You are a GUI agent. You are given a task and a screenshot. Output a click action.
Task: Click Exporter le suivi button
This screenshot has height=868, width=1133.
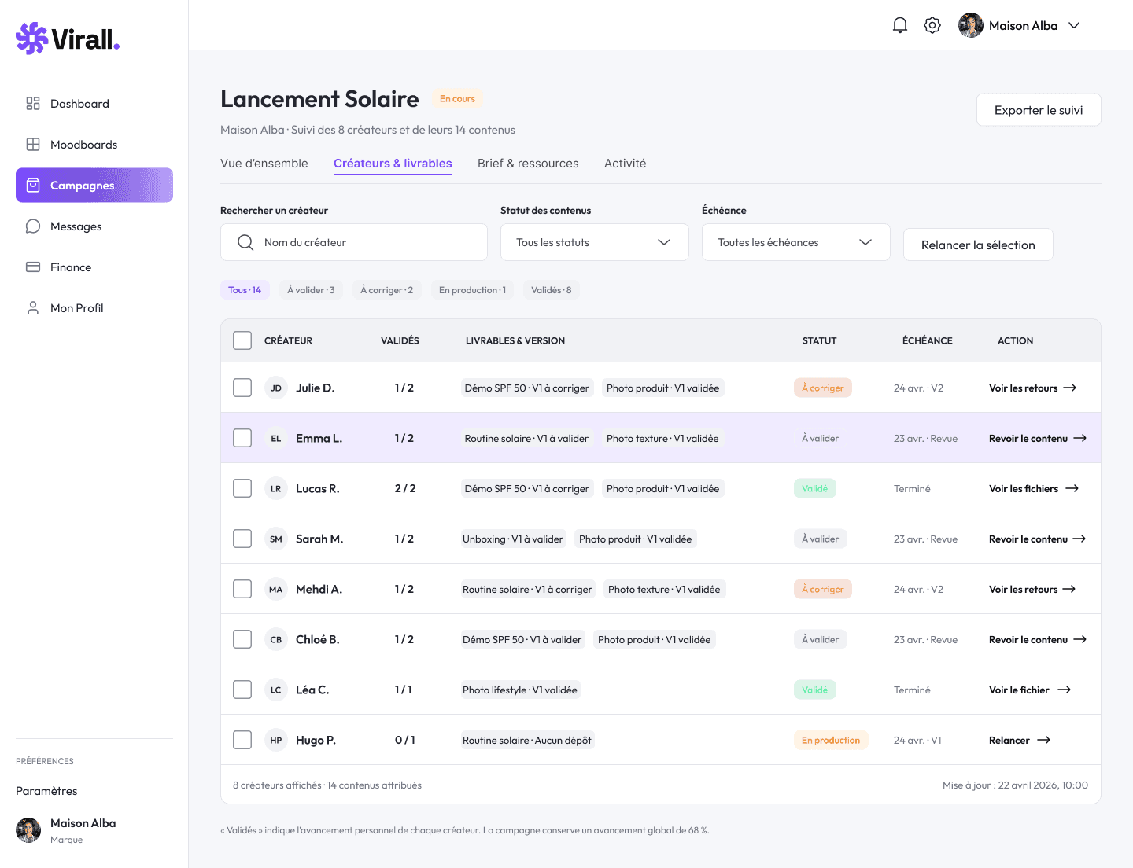click(1039, 110)
